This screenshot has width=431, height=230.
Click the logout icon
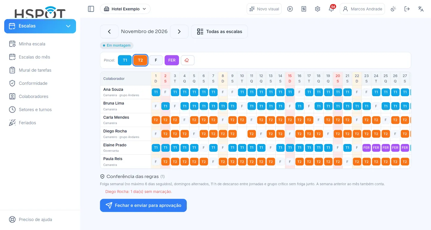[x=407, y=9]
